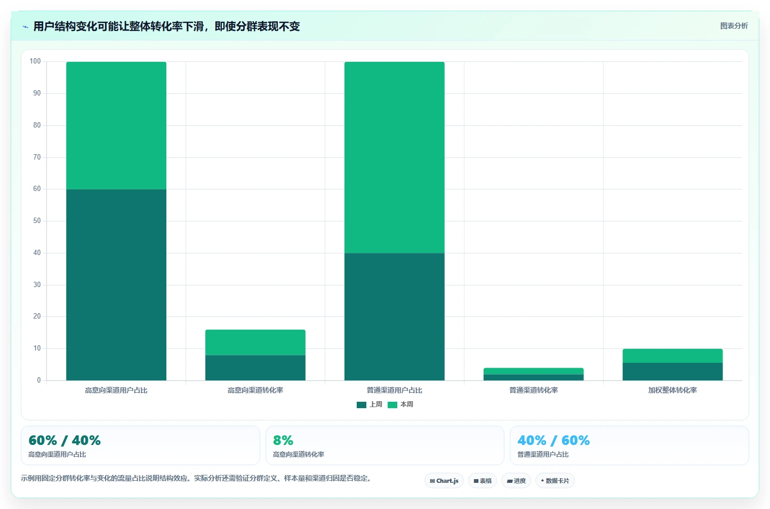Click the lightning icon beside the title
Viewport: 770px width, 509px height.
click(x=25, y=27)
